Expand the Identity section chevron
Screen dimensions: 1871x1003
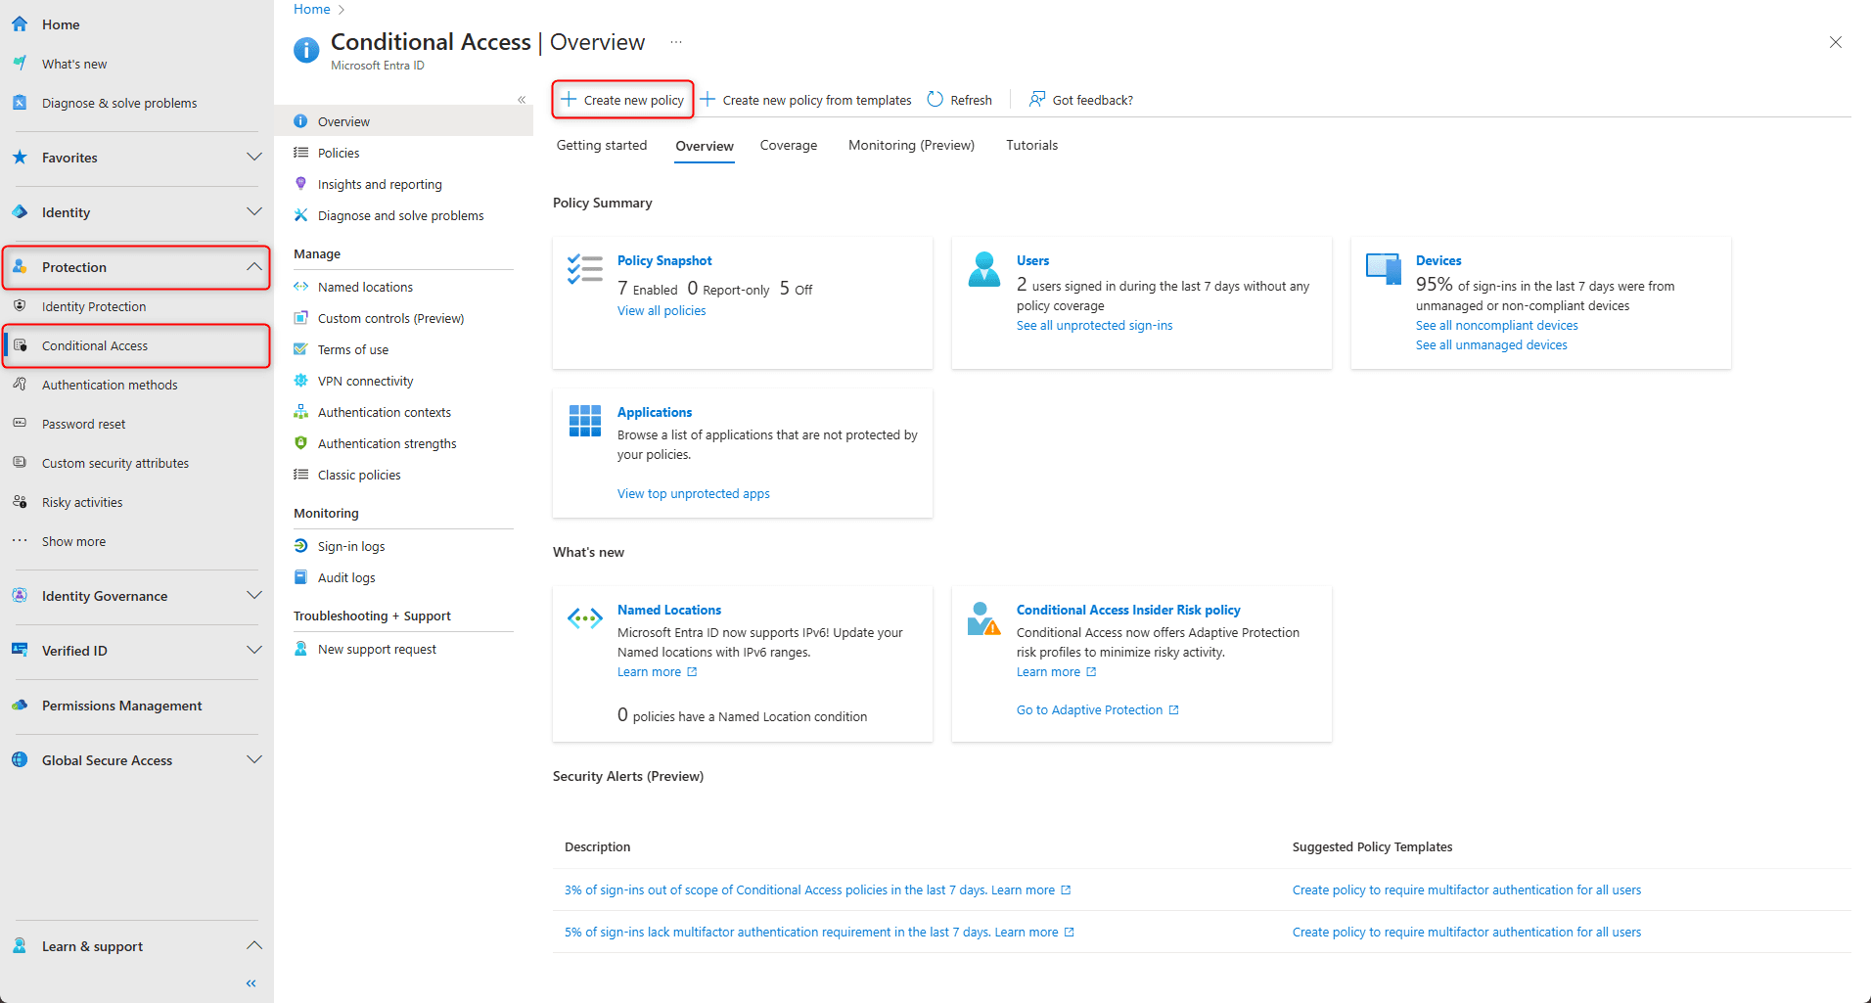[254, 212]
